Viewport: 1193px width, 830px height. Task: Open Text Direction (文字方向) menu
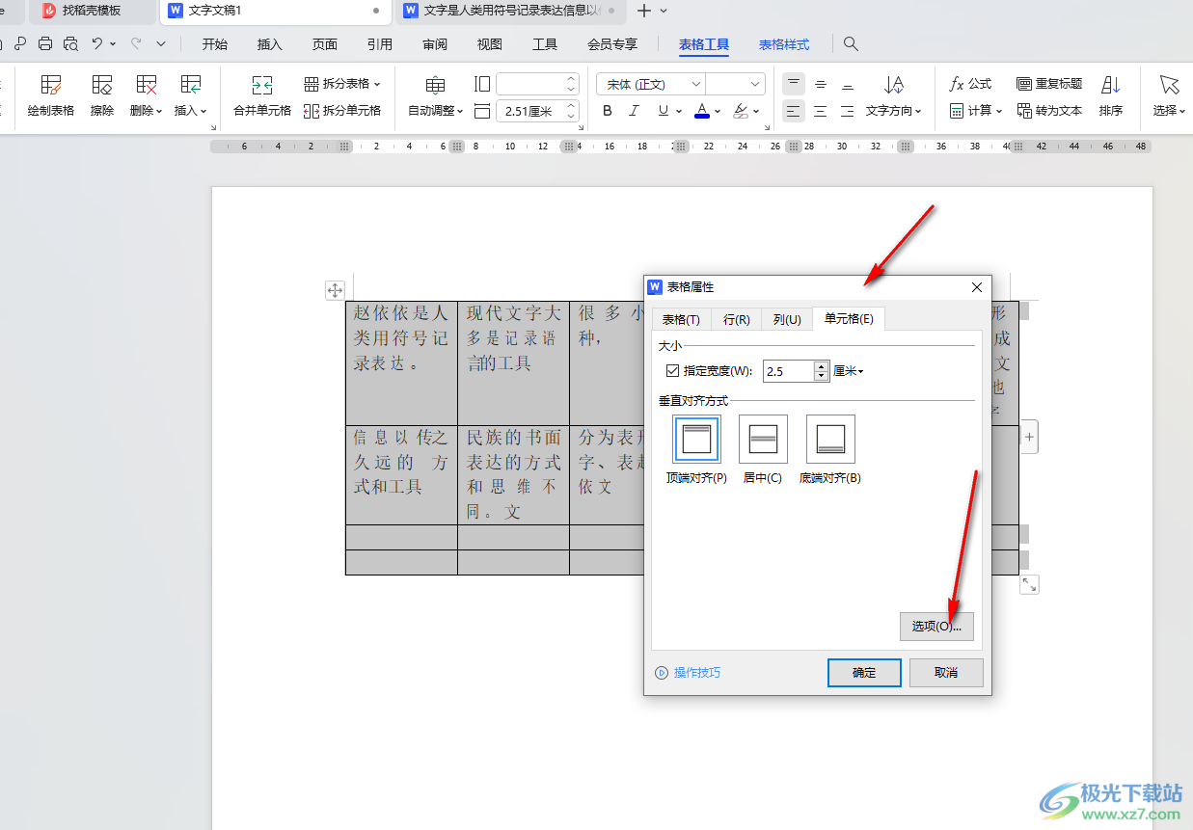[893, 96]
